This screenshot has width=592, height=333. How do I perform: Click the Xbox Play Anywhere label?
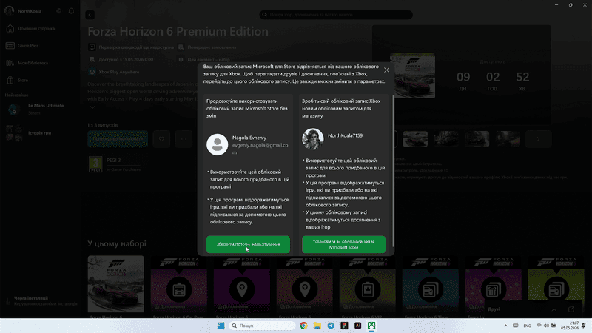click(x=119, y=72)
